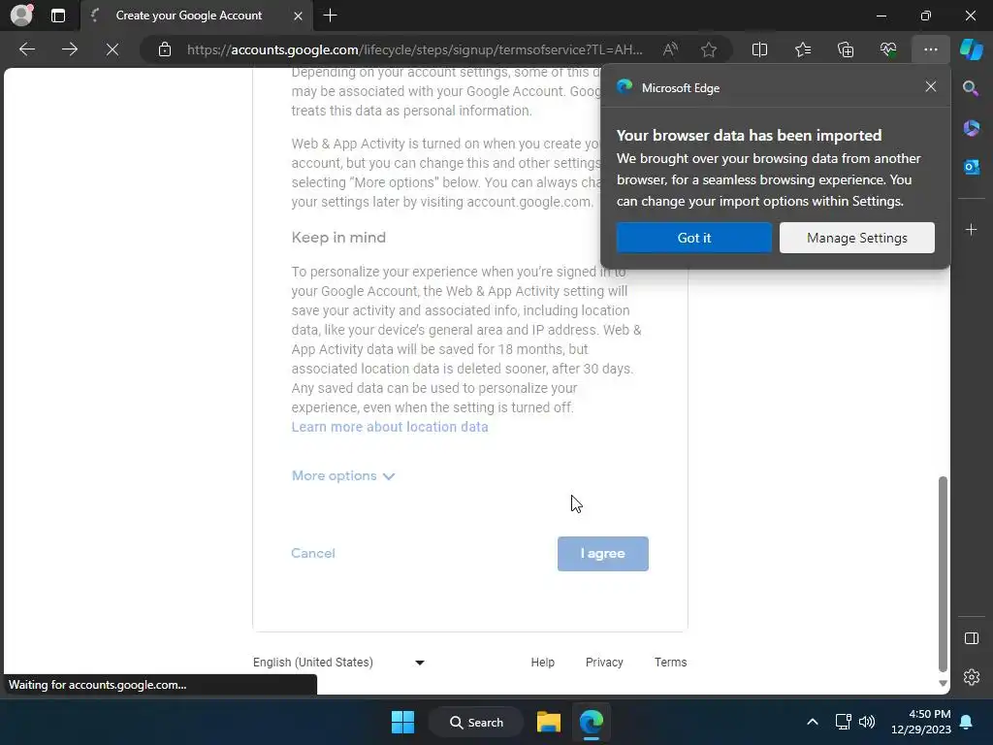Open Collections panel
Screen dimensions: 993x745
point(846,49)
